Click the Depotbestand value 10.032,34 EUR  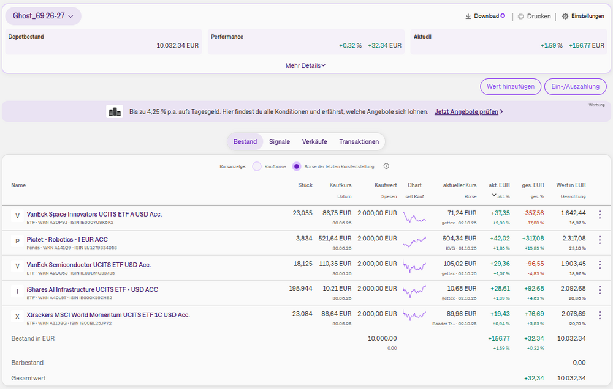click(178, 46)
